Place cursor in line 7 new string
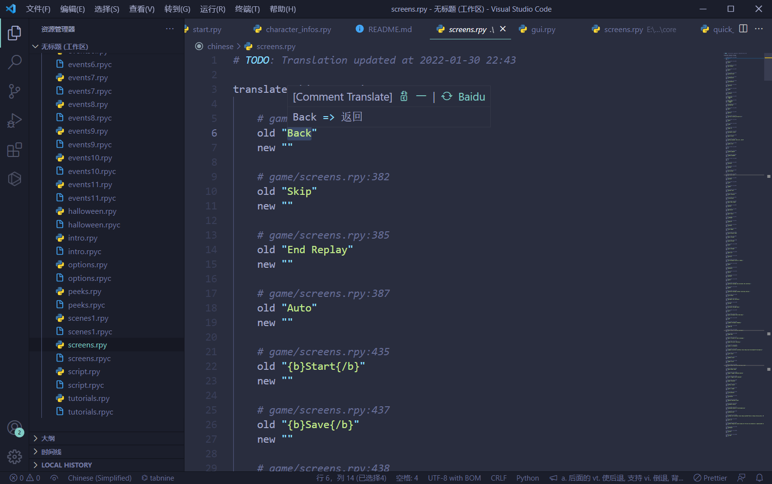 click(x=287, y=148)
